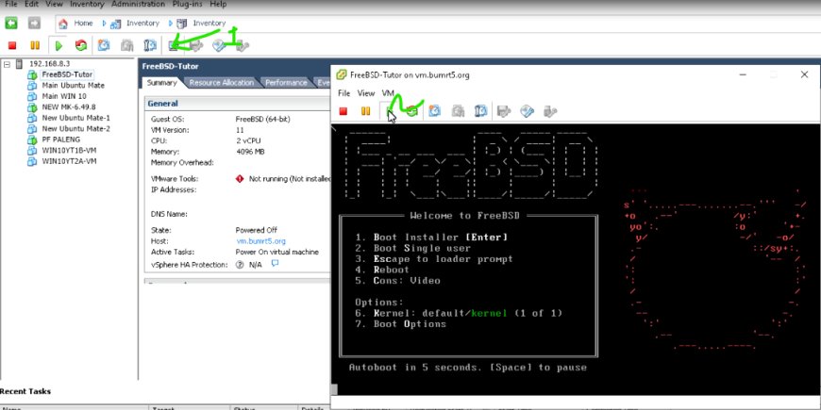Click the floppy connect icon in the main toolbar

tap(196, 46)
